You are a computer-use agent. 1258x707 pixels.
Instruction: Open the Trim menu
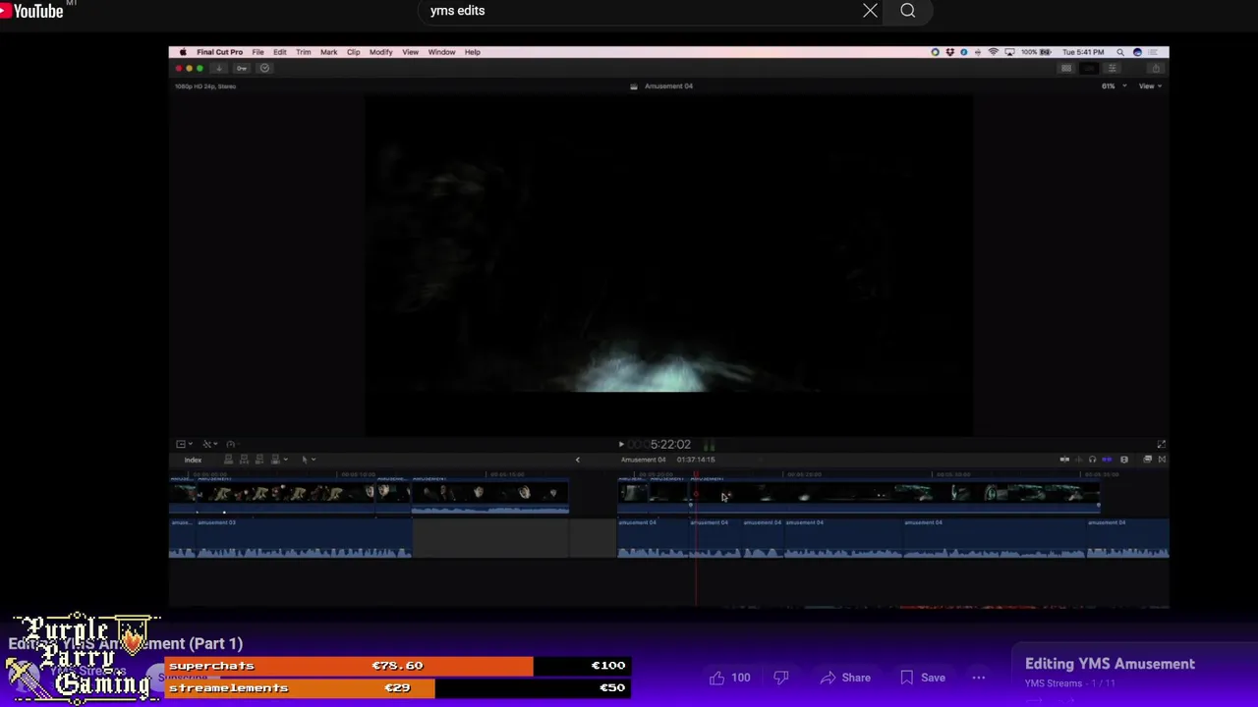coord(304,52)
